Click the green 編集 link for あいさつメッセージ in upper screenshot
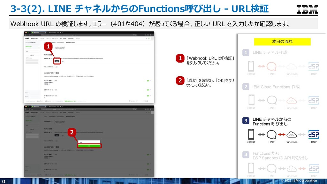The image size is (327, 184). (148, 96)
